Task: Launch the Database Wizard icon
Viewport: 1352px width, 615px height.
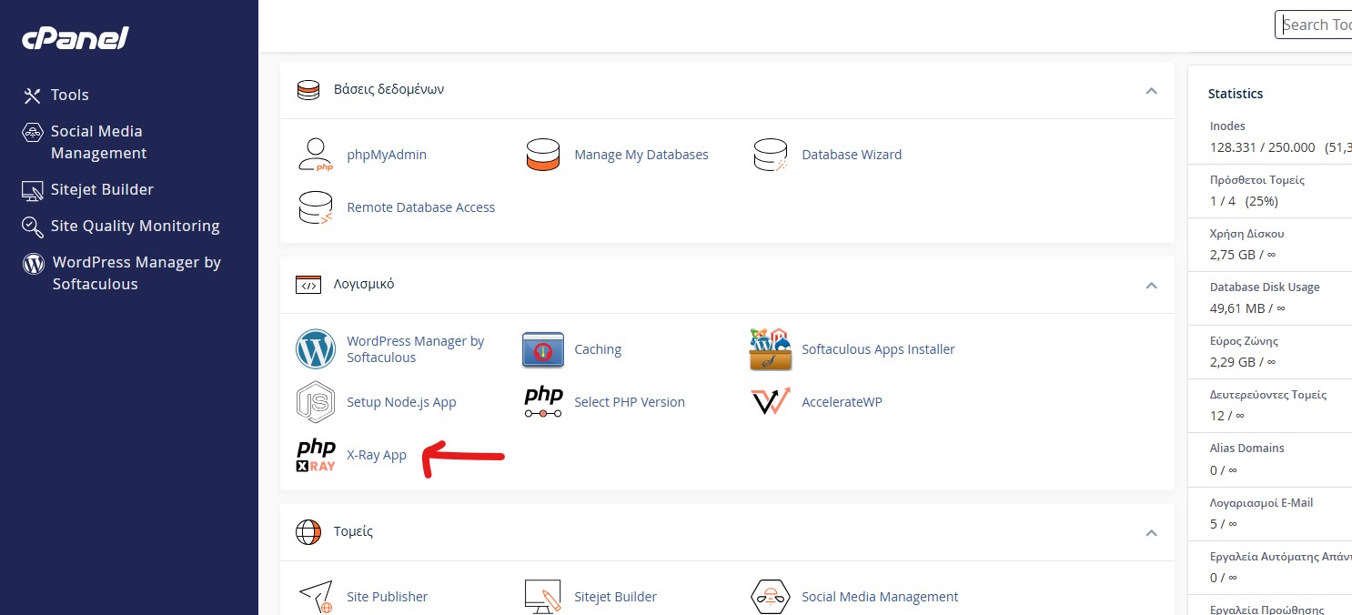Action: point(771,155)
